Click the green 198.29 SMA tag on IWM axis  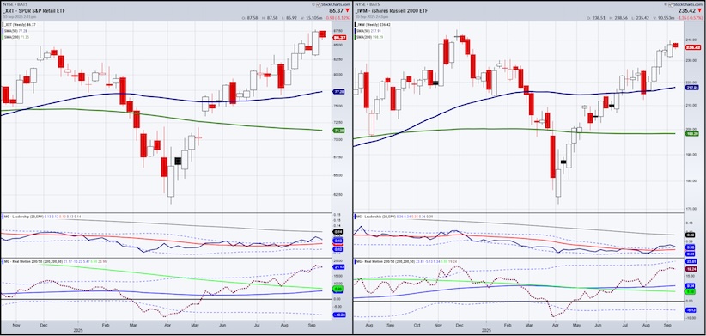click(691, 134)
